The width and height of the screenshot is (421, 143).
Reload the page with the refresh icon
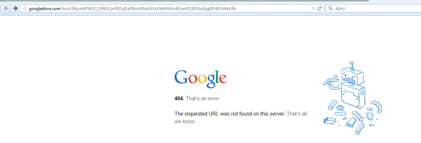[x=319, y=8]
